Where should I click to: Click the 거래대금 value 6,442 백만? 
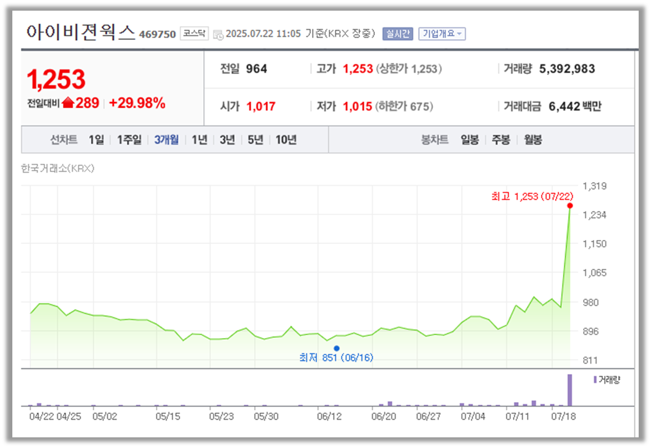[575, 107]
